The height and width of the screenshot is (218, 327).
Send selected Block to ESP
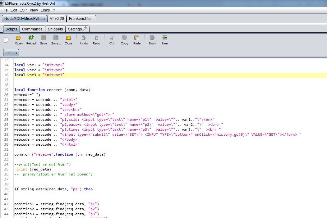click(x=152, y=40)
